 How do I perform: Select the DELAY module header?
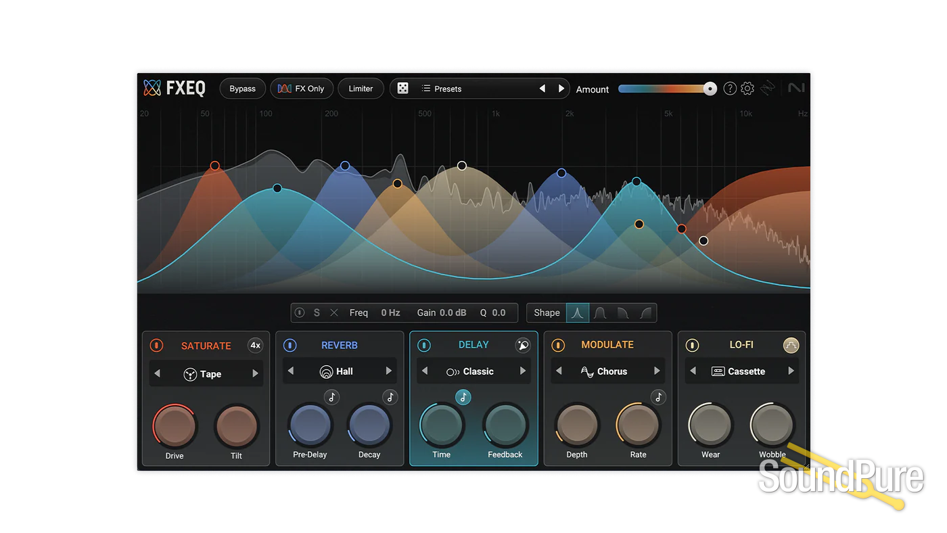[473, 345]
